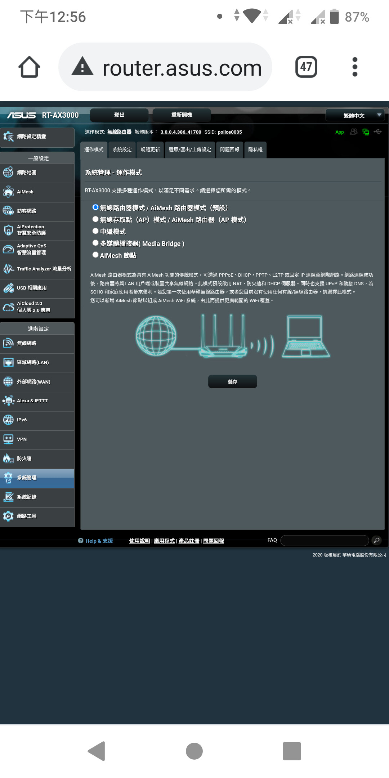Click the 登出 logout button
Image resolution: width=389 pixels, height=778 pixels.
point(119,115)
